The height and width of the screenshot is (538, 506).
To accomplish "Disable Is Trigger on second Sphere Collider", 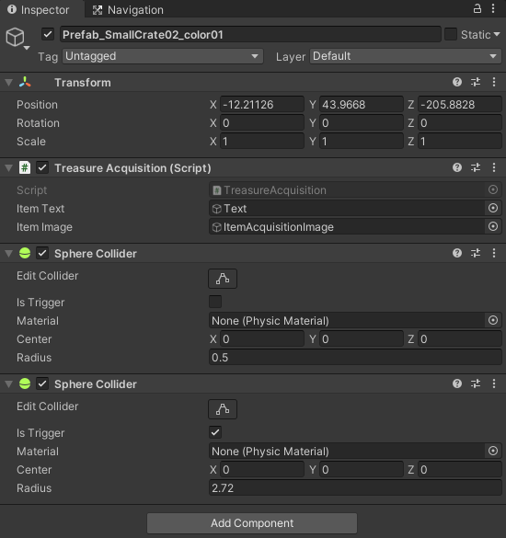I will (215, 432).
